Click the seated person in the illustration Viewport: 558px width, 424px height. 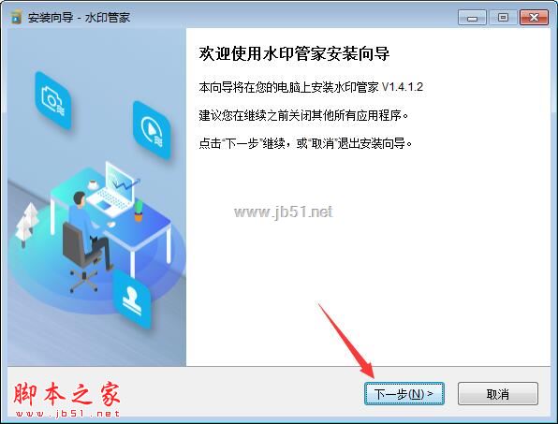(89, 231)
